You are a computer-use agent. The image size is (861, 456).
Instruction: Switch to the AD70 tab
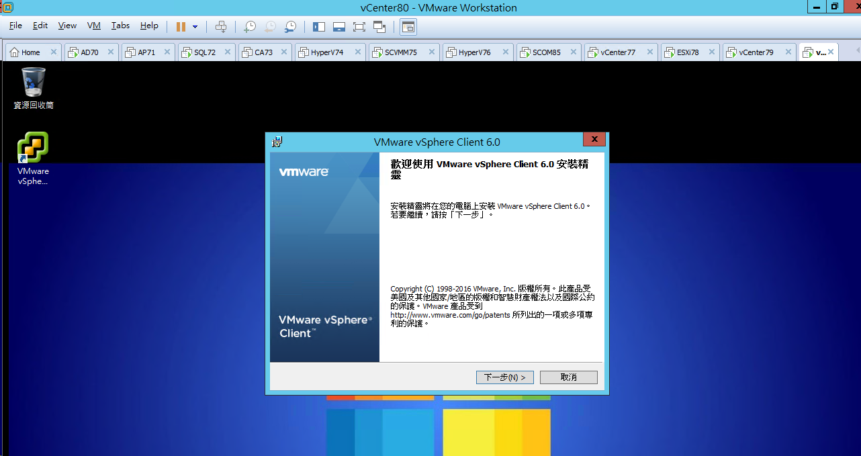point(90,52)
